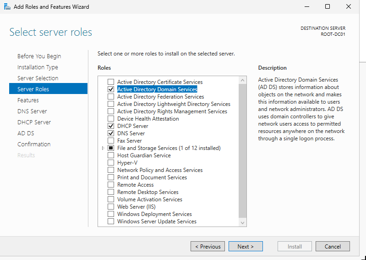Click the roles list scrollbar thumb

(242, 151)
